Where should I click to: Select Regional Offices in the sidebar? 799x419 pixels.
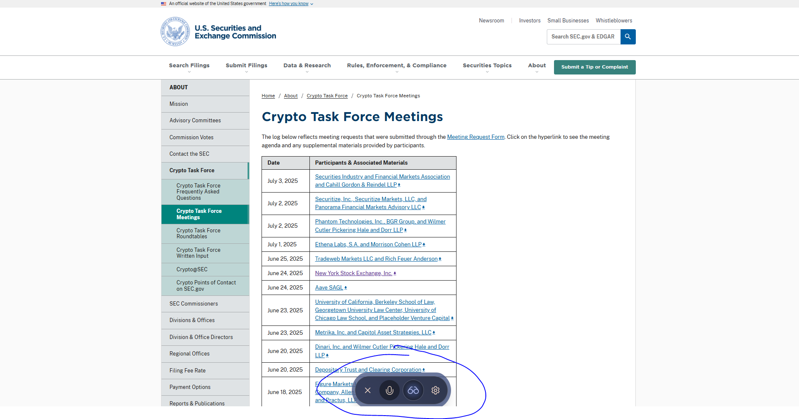tap(205, 354)
